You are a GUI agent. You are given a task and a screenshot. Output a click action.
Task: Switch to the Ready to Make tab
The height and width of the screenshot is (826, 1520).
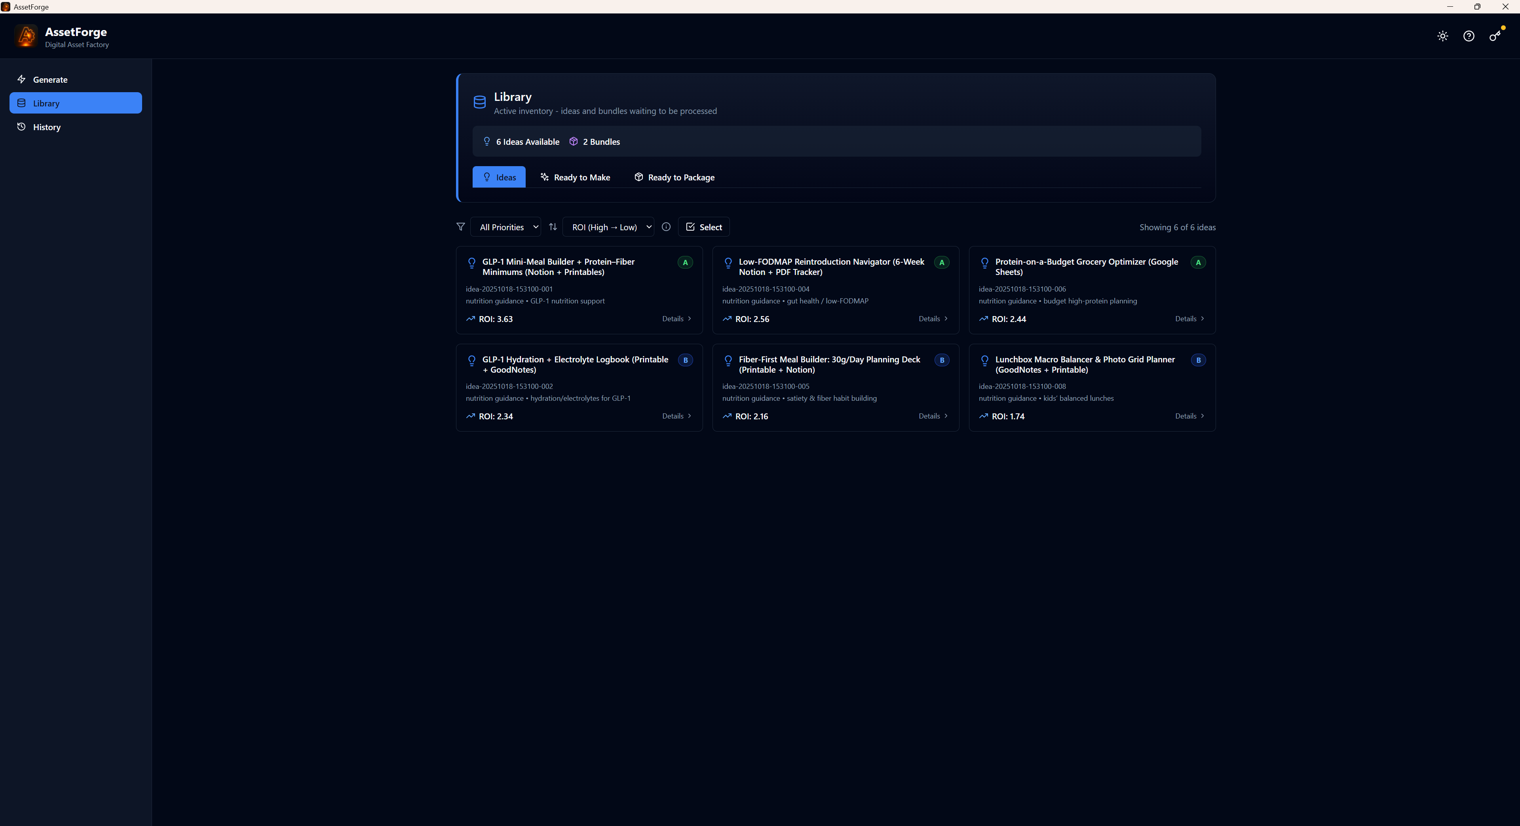pos(575,177)
